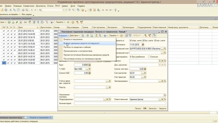Open the Перейти dropdown in the document toolbar
The image size is (218, 123).
tap(113, 36)
